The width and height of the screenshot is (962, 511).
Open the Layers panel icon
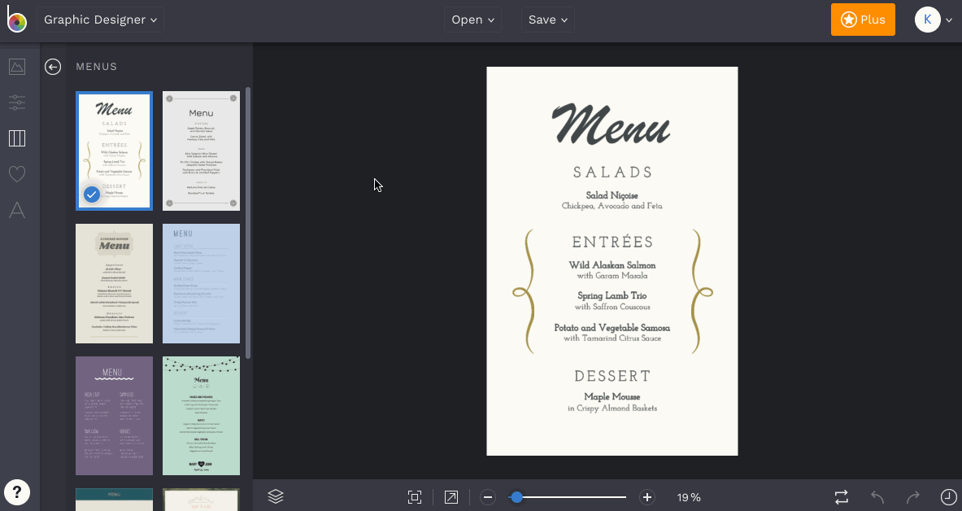click(276, 497)
